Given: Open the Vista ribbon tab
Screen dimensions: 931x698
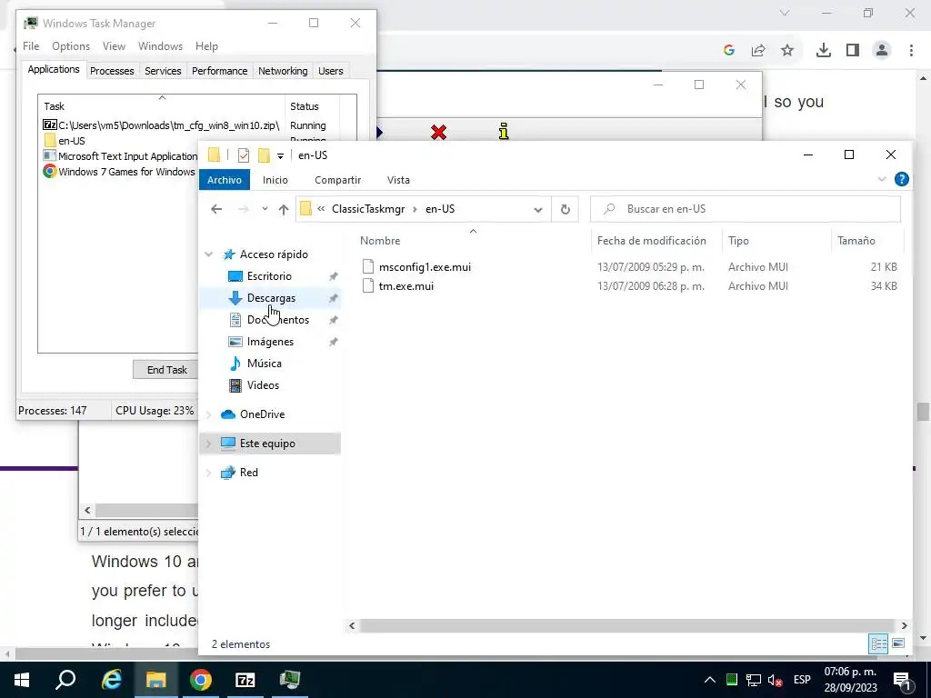Looking at the screenshot, I should pos(398,180).
